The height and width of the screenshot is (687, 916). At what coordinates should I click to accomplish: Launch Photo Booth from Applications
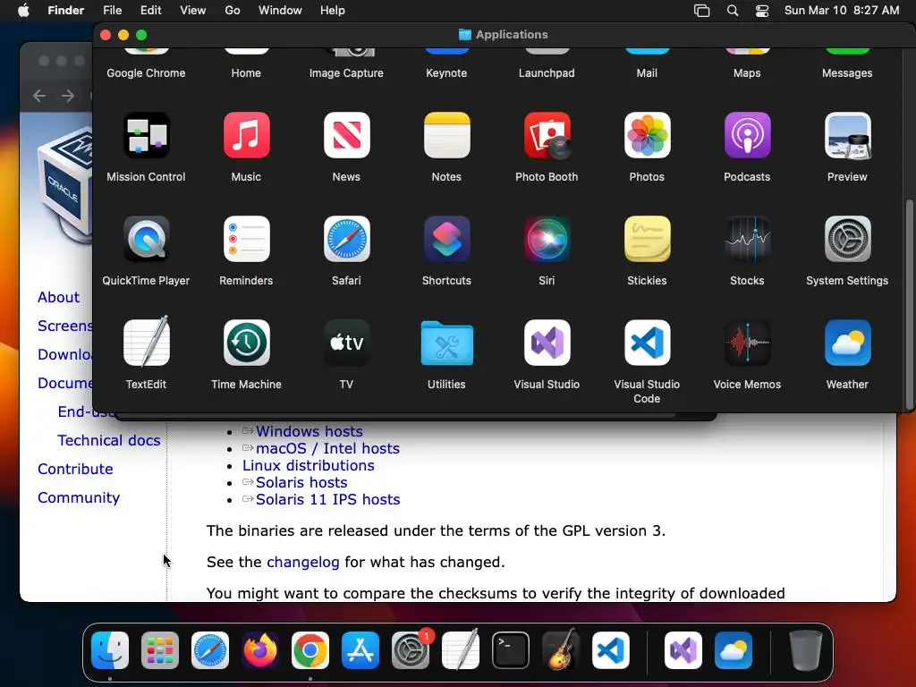click(547, 136)
